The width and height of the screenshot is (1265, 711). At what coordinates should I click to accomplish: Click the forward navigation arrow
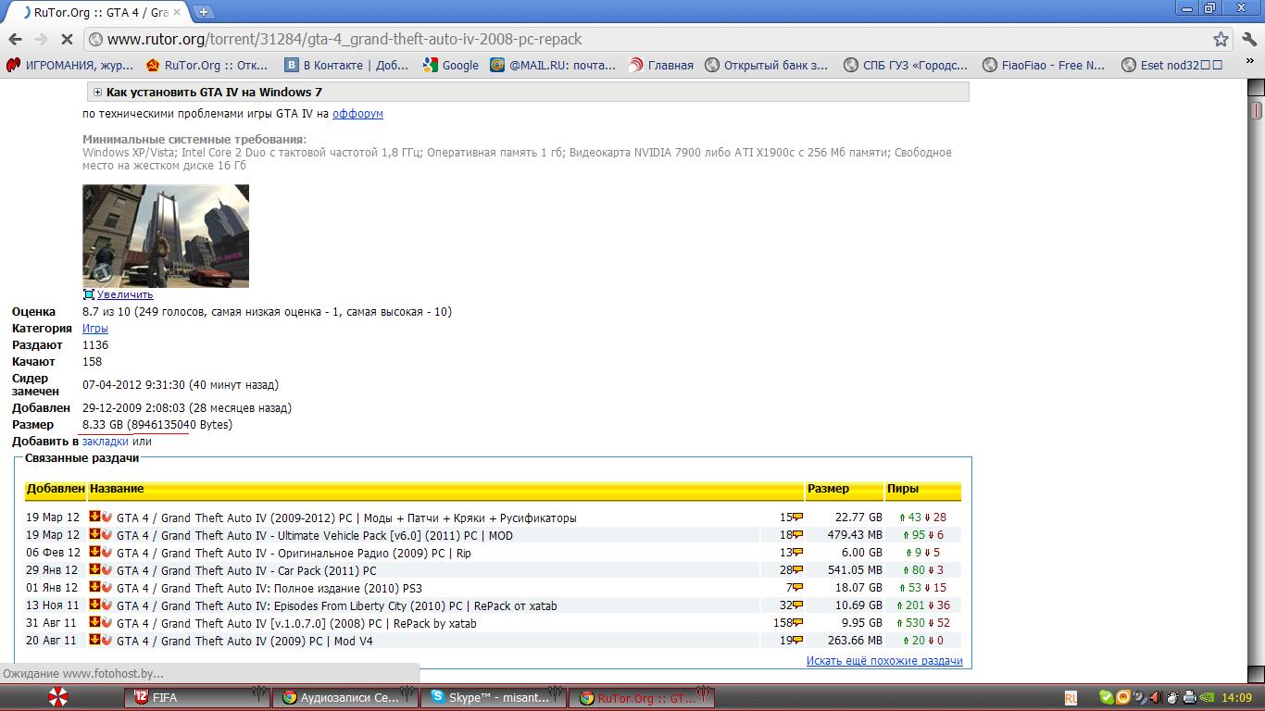tap(41, 39)
